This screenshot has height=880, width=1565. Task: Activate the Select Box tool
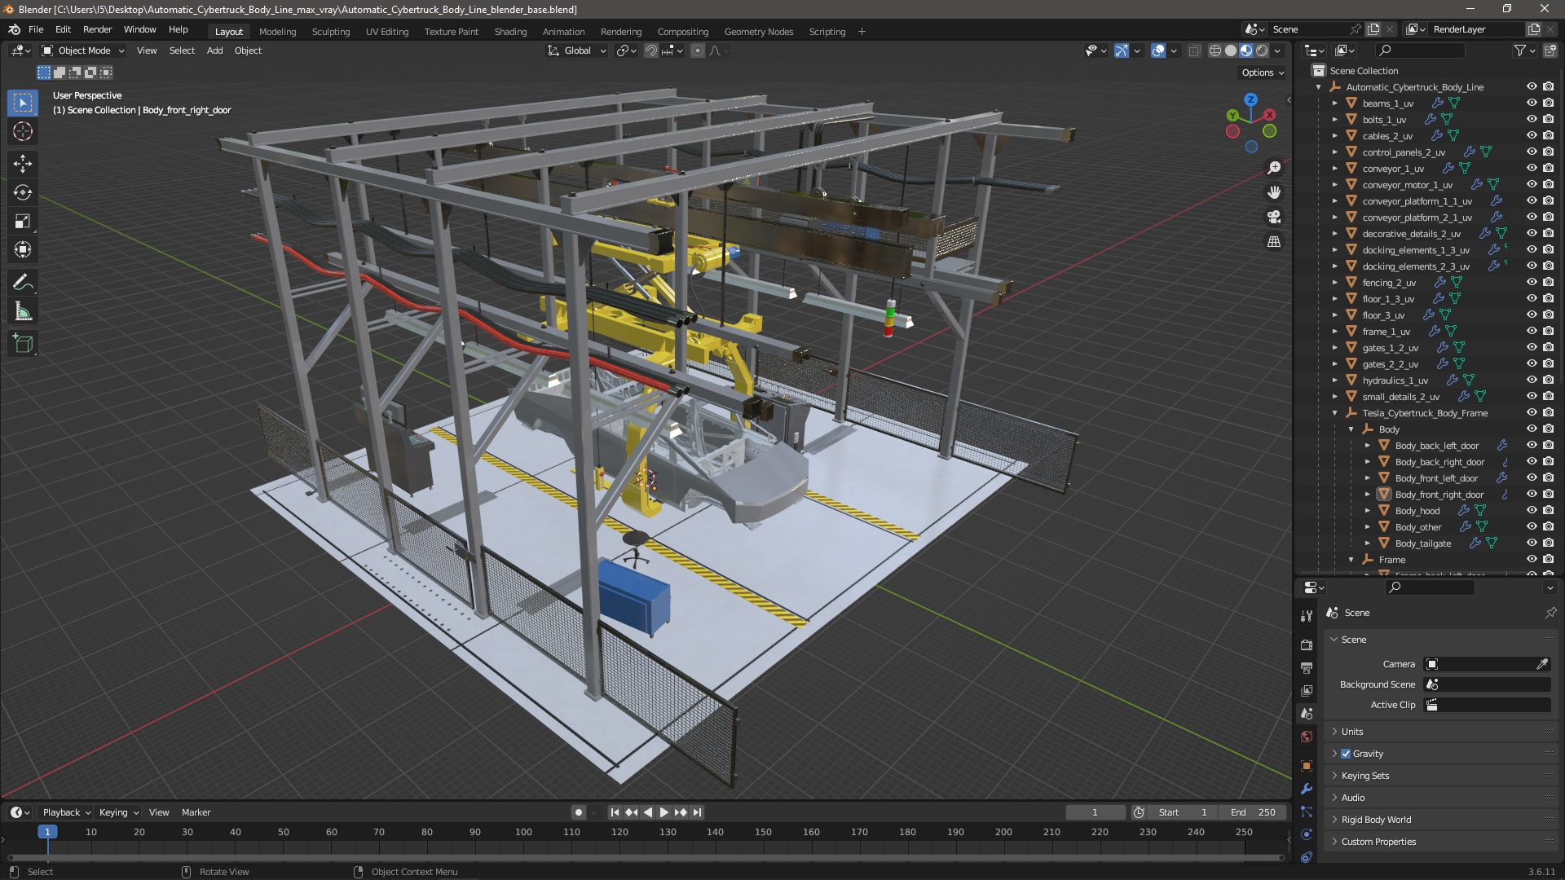23,103
